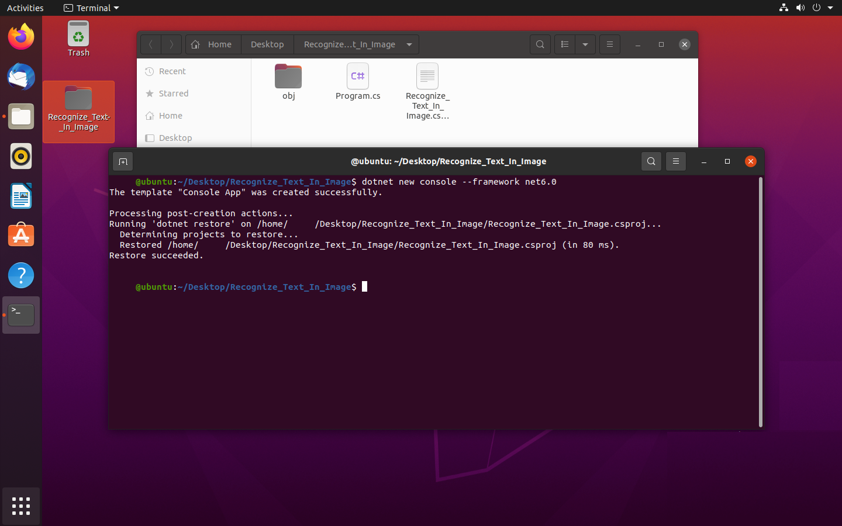Select the obj folder
This screenshot has width=842, height=526.
coord(288,82)
